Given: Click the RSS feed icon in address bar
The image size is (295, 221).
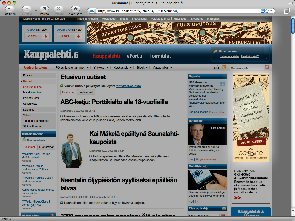Looking at the screenshot, I should pyautogui.click(x=262, y=11).
